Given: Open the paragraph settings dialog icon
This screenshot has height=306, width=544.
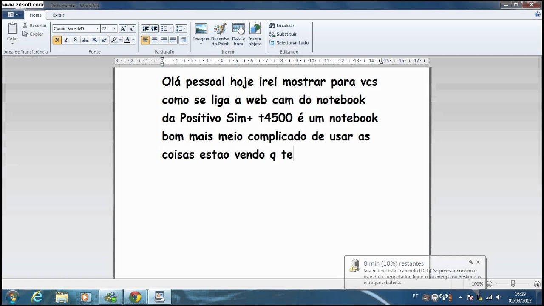Looking at the screenshot, I should click(x=183, y=40).
